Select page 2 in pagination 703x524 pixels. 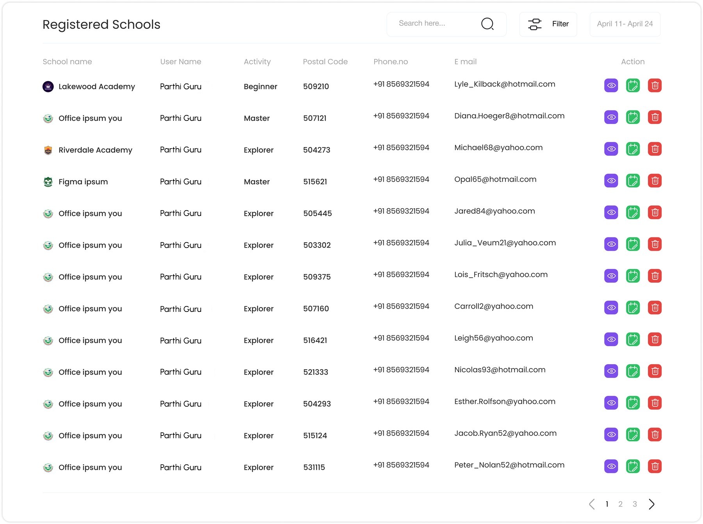coord(620,504)
